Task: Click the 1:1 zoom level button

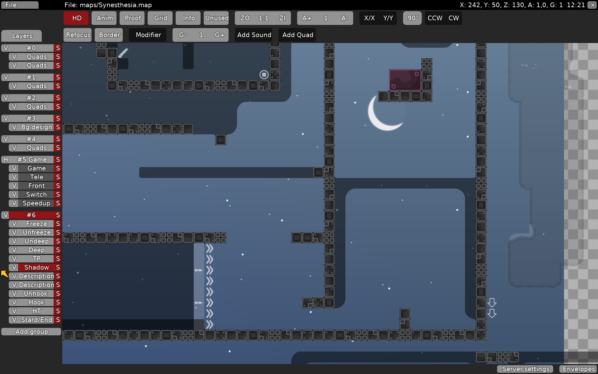Action: coord(263,18)
